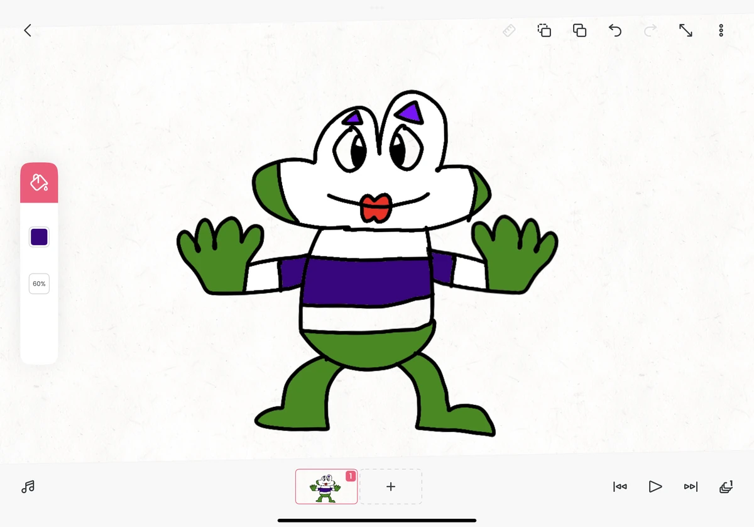This screenshot has width=754, height=527.
Task: Play the animation
Action: (655, 486)
